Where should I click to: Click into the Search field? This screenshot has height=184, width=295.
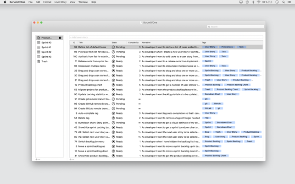point(235,27)
